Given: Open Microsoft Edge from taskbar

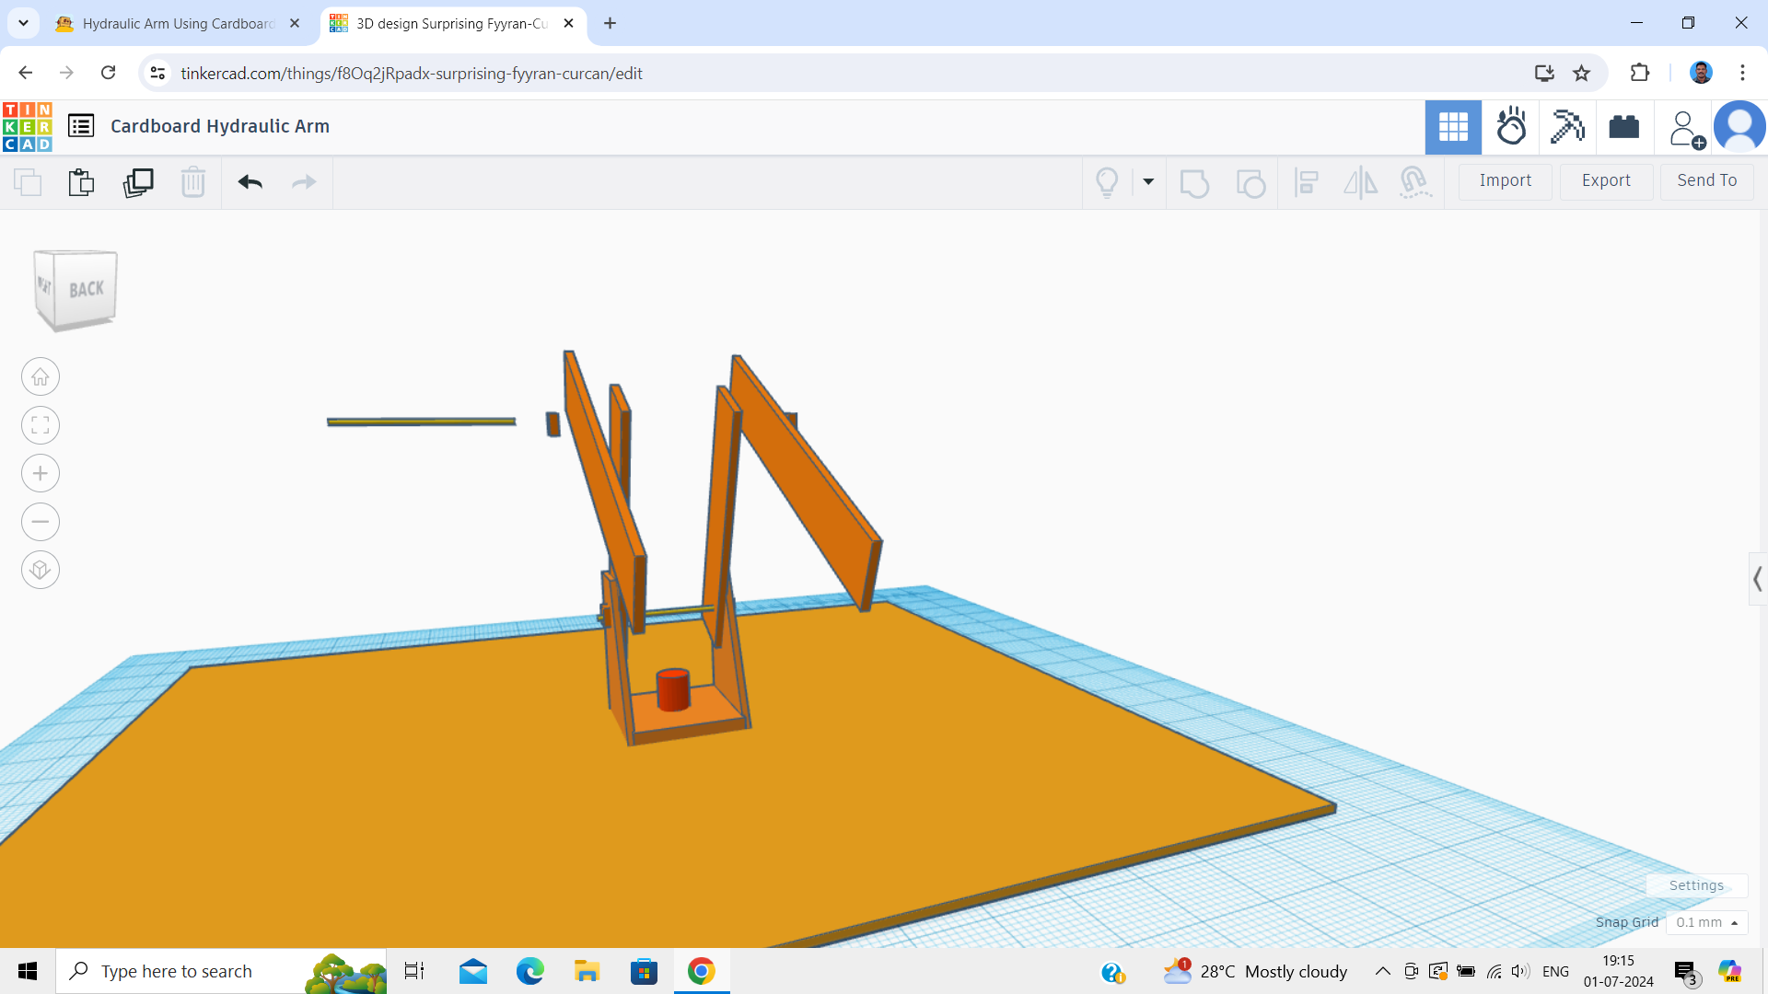Looking at the screenshot, I should tap(530, 971).
